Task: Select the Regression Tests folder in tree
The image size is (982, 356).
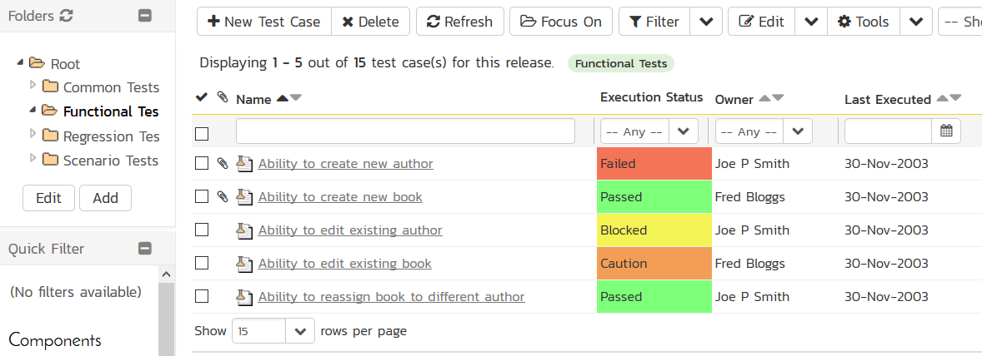Action: click(111, 136)
